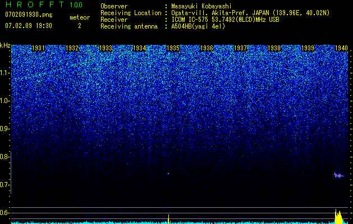This screenshot has width=353, height=224.
Task: Click the meteor count value 2
Action: point(80,26)
